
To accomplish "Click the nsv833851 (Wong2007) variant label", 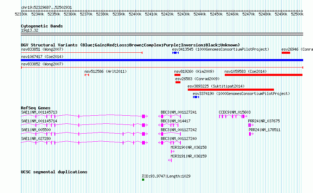I will (42, 49).
